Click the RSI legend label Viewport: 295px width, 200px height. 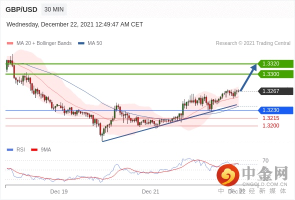20,150
